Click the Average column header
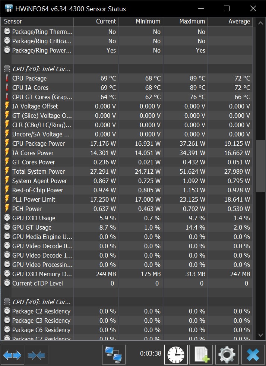The height and width of the screenshot is (366, 266). click(230, 22)
